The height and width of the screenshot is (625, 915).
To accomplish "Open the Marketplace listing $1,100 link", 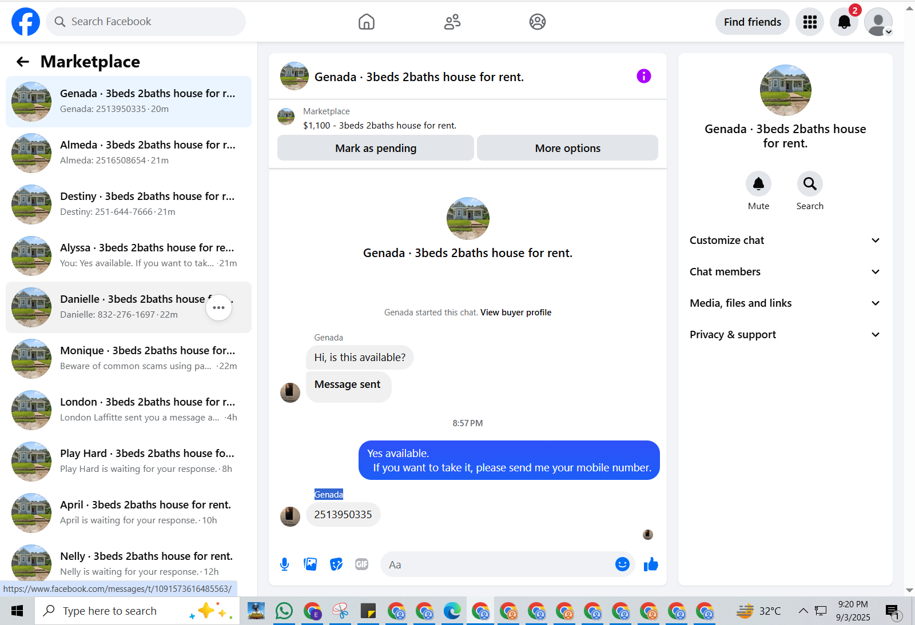I will pos(380,126).
